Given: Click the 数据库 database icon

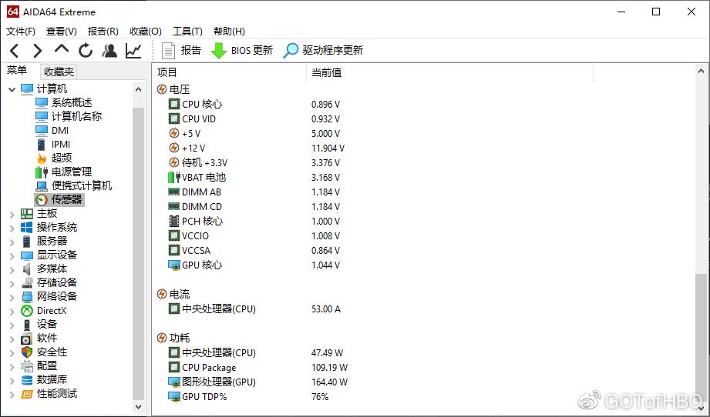Looking at the screenshot, I should 27,380.
